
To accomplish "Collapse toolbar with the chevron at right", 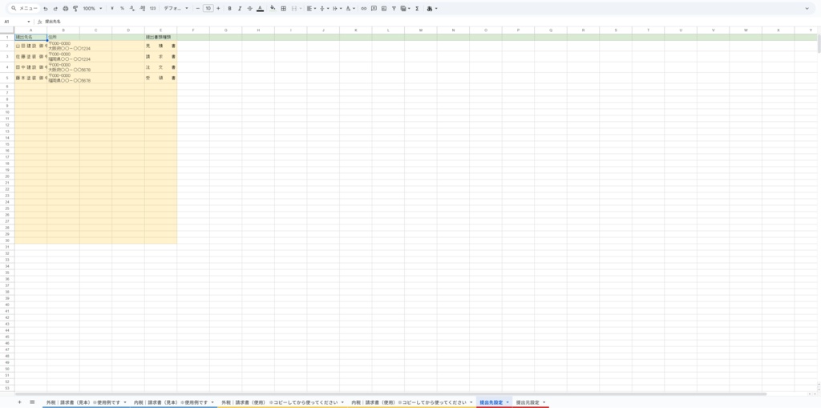I will 807,8.
